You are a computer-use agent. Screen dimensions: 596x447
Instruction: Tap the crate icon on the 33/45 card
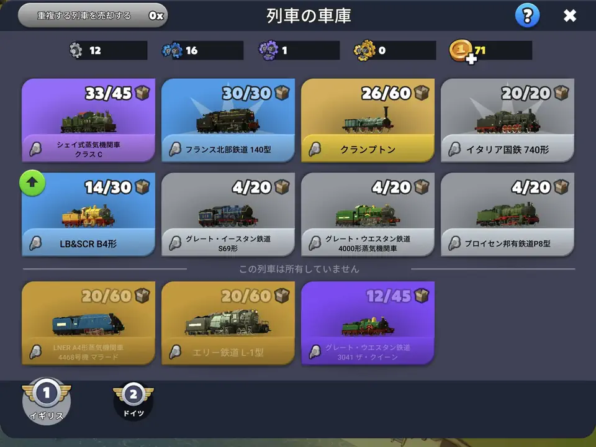pos(142,93)
